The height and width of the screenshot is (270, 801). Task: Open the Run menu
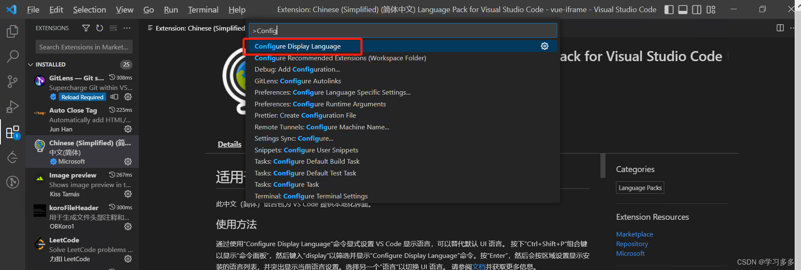pyautogui.click(x=171, y=10)
